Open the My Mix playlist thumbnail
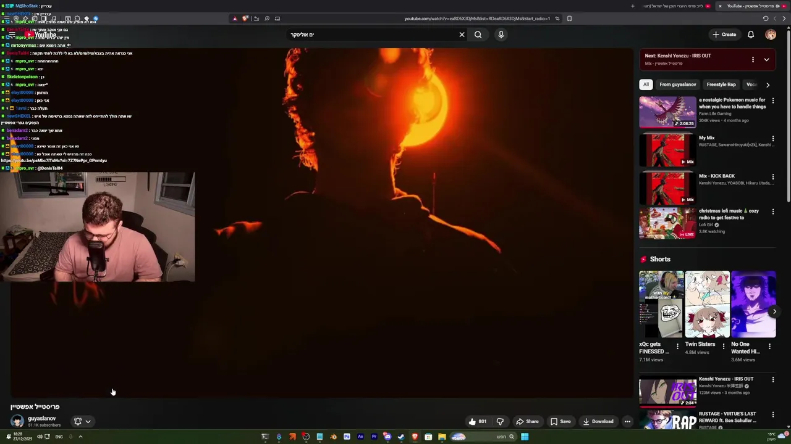This screenshot has width=791, height=444. [x=667, y=150]
